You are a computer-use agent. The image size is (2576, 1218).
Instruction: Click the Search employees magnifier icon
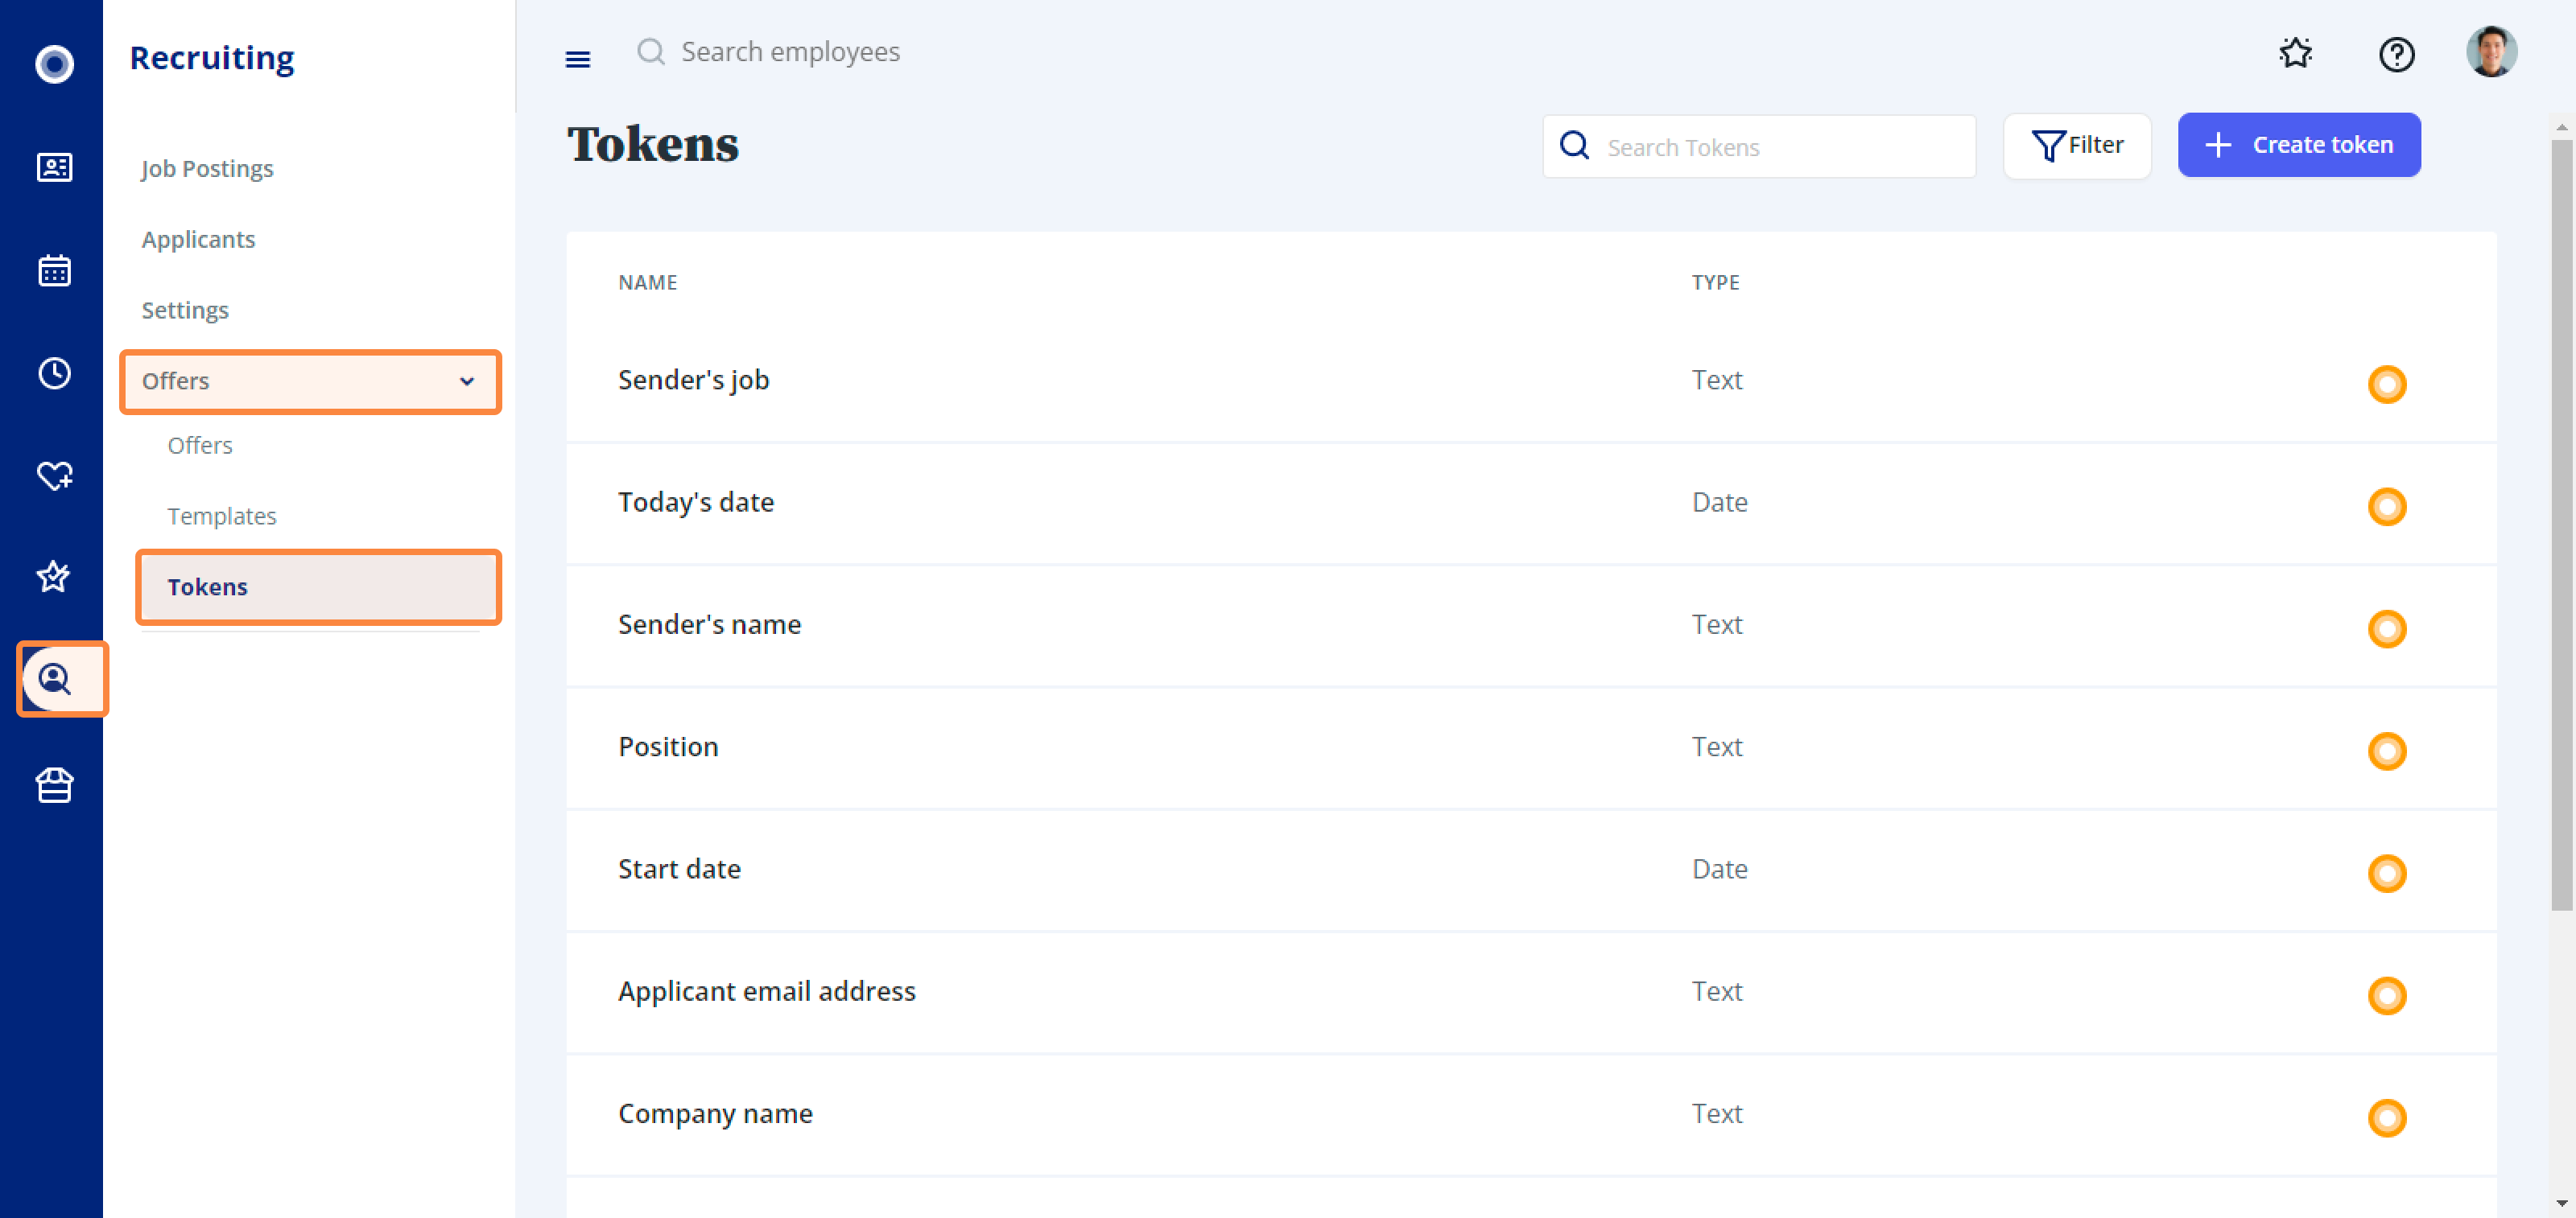point(651,51)
